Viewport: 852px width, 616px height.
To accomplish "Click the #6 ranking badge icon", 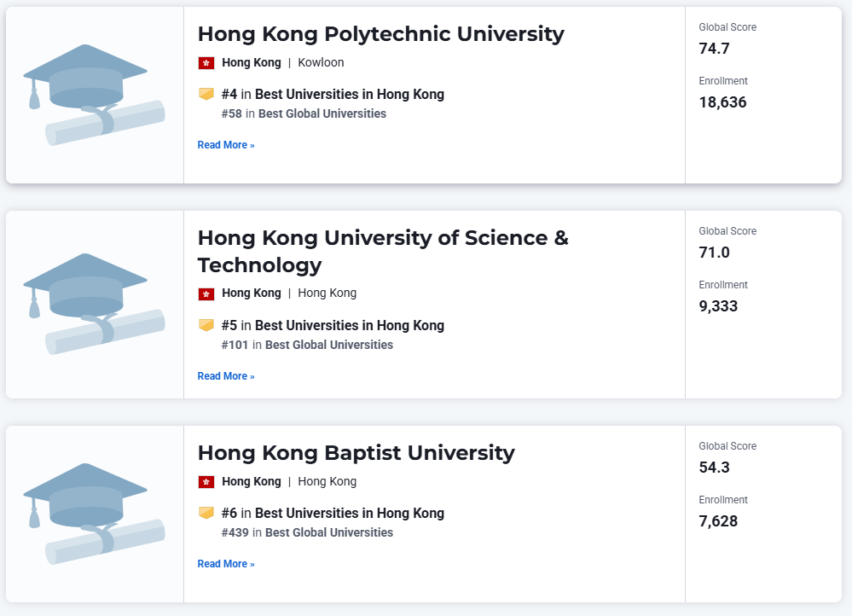I will point(206,513).
